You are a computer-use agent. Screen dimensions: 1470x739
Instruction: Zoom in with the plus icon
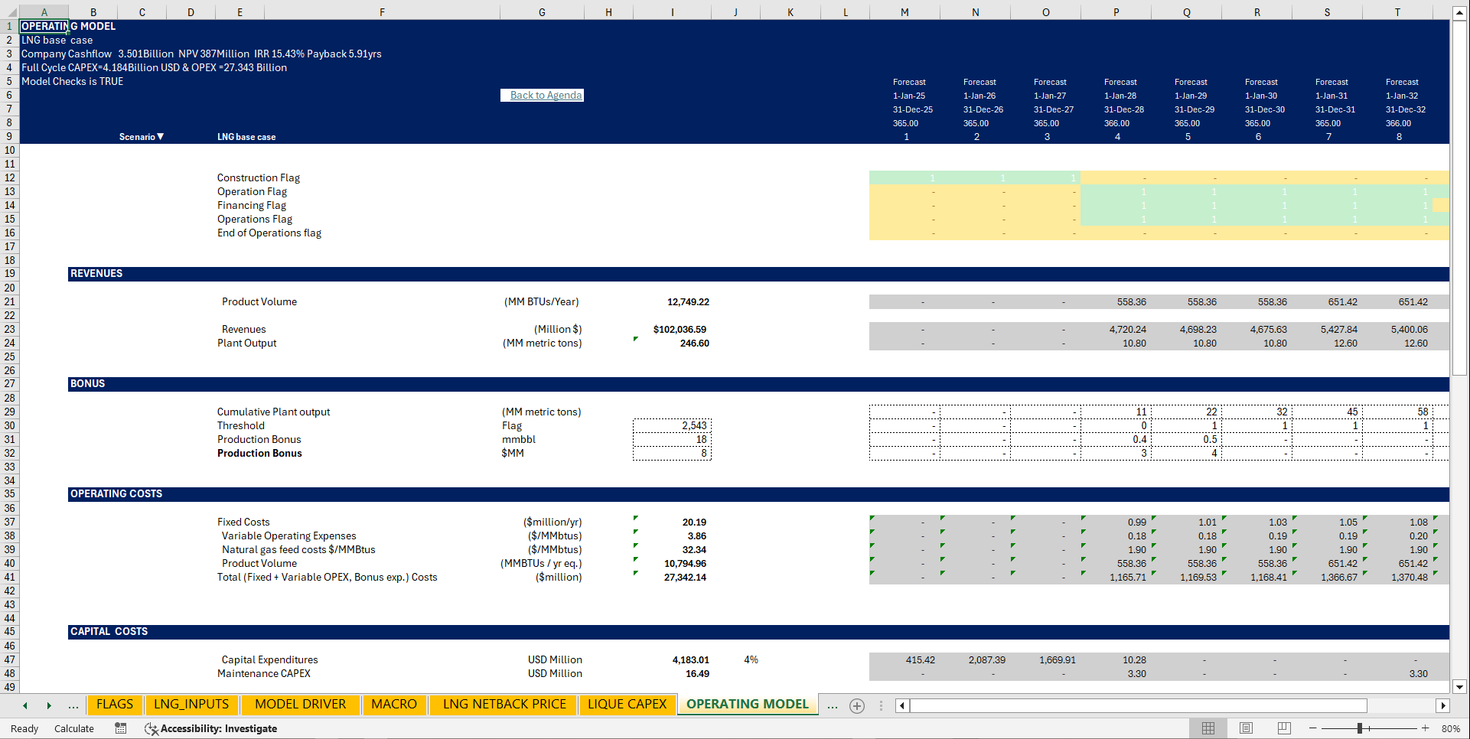point(1425,728)
